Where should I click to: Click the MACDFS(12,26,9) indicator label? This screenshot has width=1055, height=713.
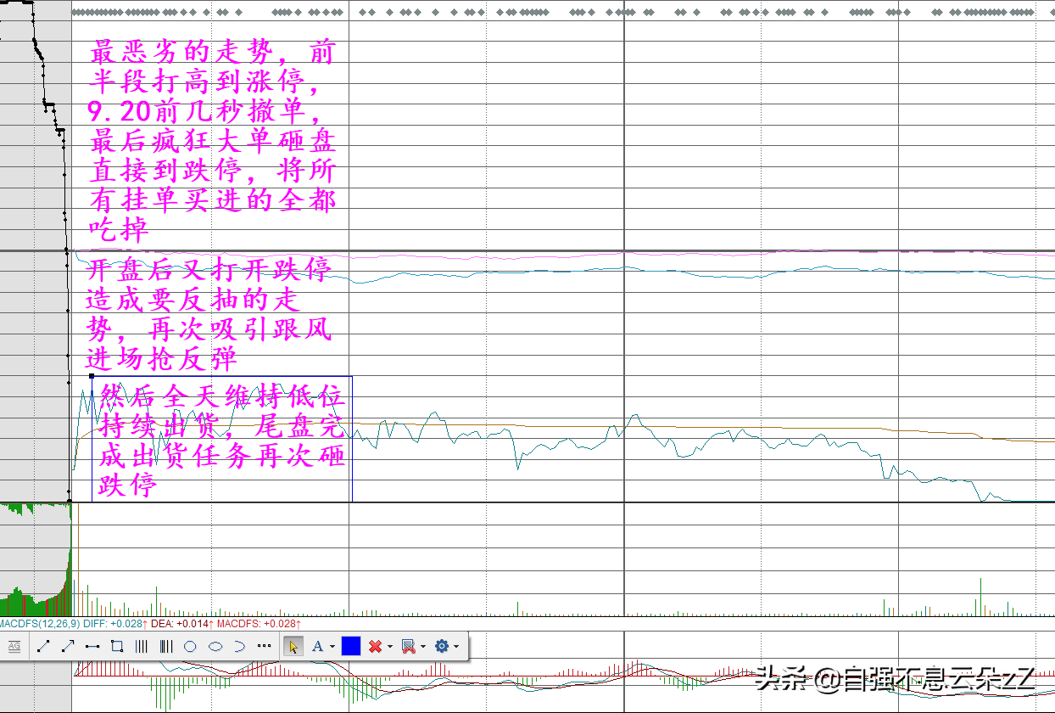(40, 624)
